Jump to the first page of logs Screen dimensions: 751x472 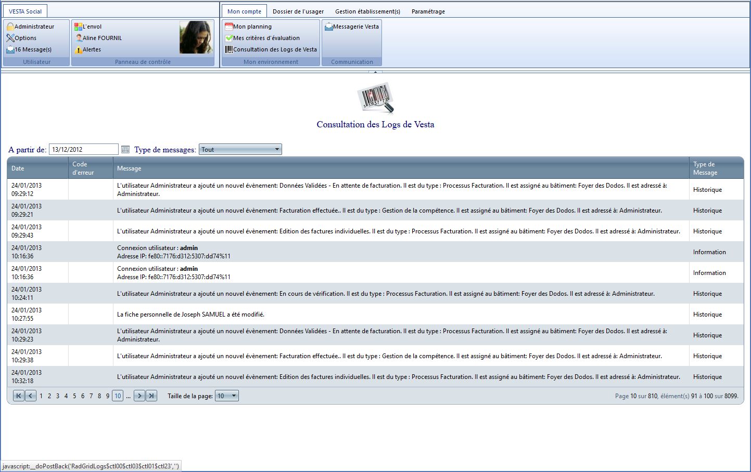click(x=19, y=396)
